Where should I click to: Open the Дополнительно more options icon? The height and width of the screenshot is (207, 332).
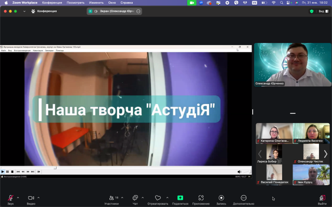point(244,198)
